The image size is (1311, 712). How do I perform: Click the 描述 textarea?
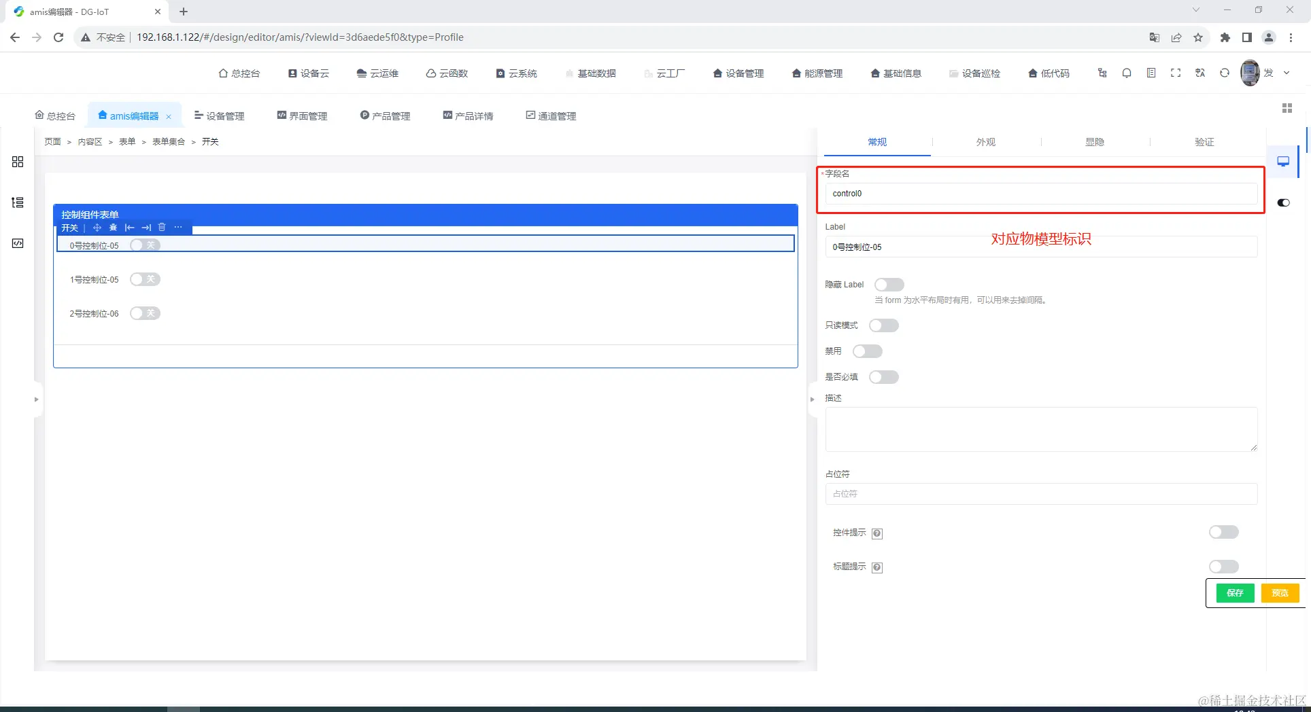(x=1041, y=429)
